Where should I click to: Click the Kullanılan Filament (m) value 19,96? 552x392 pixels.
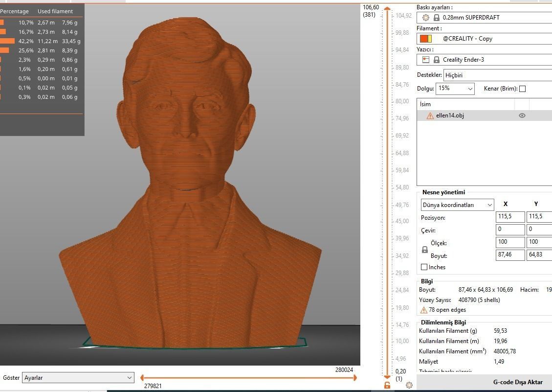pos(500,341)
